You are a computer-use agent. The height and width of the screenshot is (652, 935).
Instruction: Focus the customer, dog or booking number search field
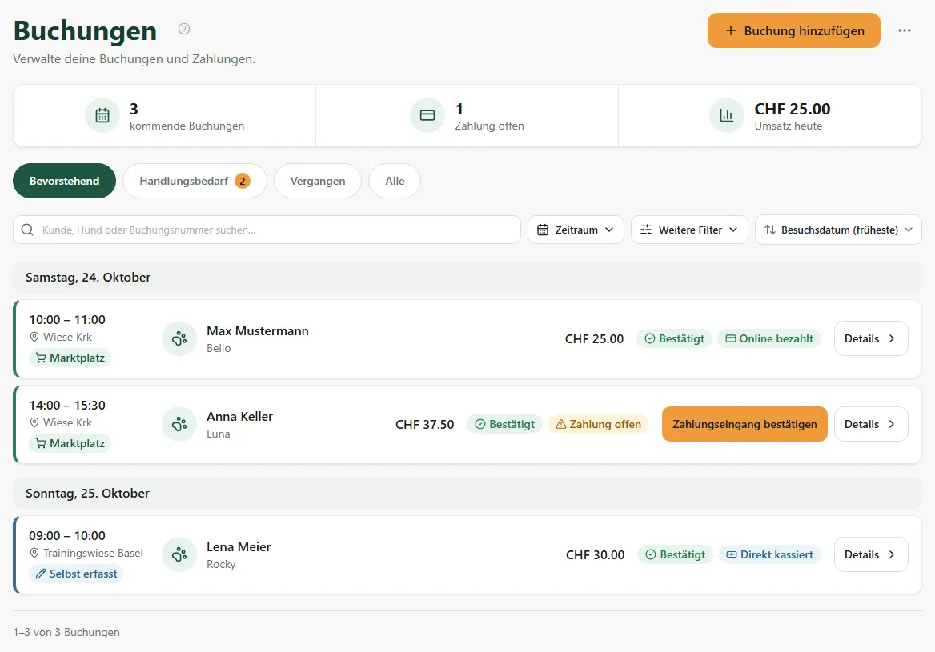click(267, 230)
